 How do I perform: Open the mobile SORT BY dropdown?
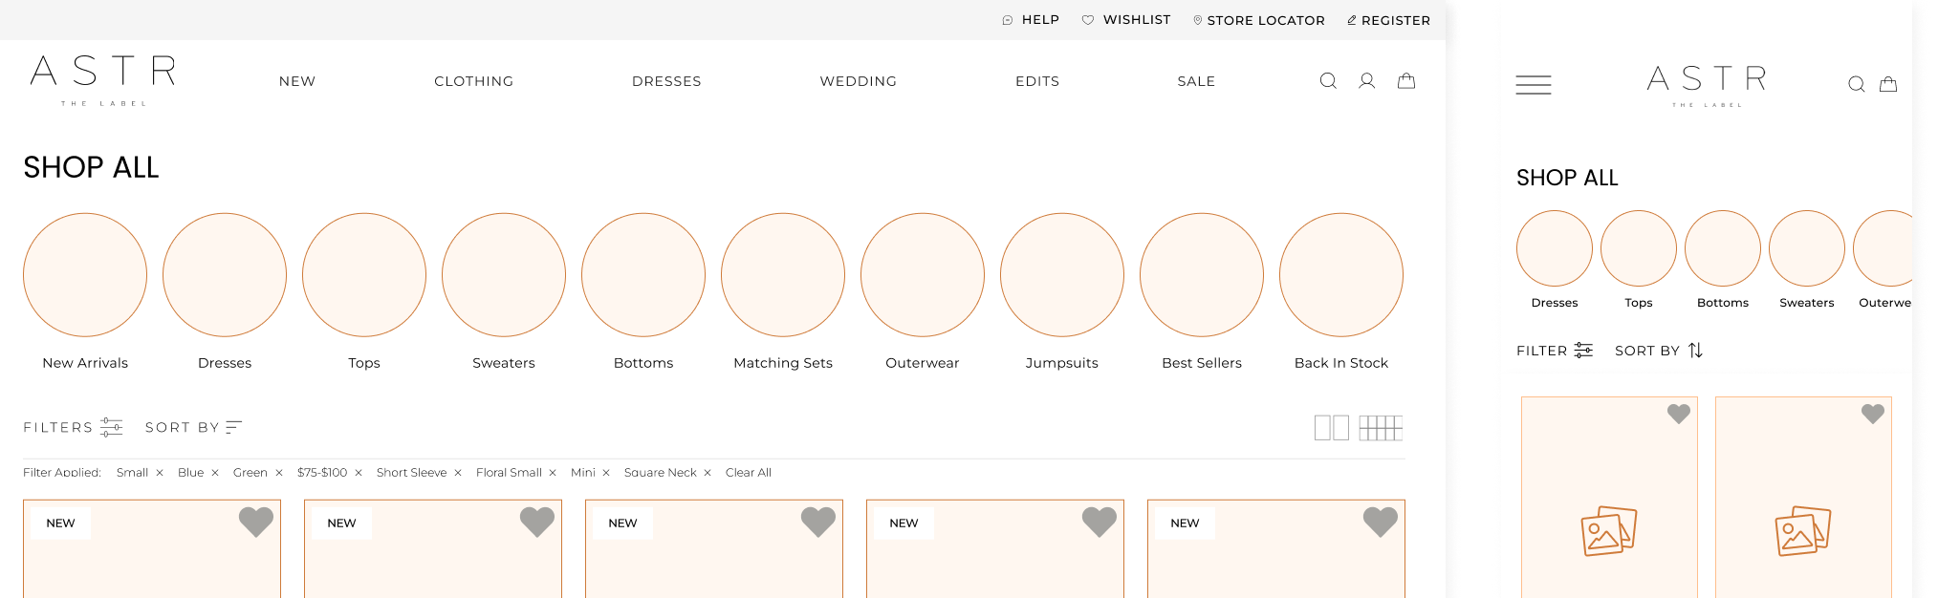[1659, 351]
